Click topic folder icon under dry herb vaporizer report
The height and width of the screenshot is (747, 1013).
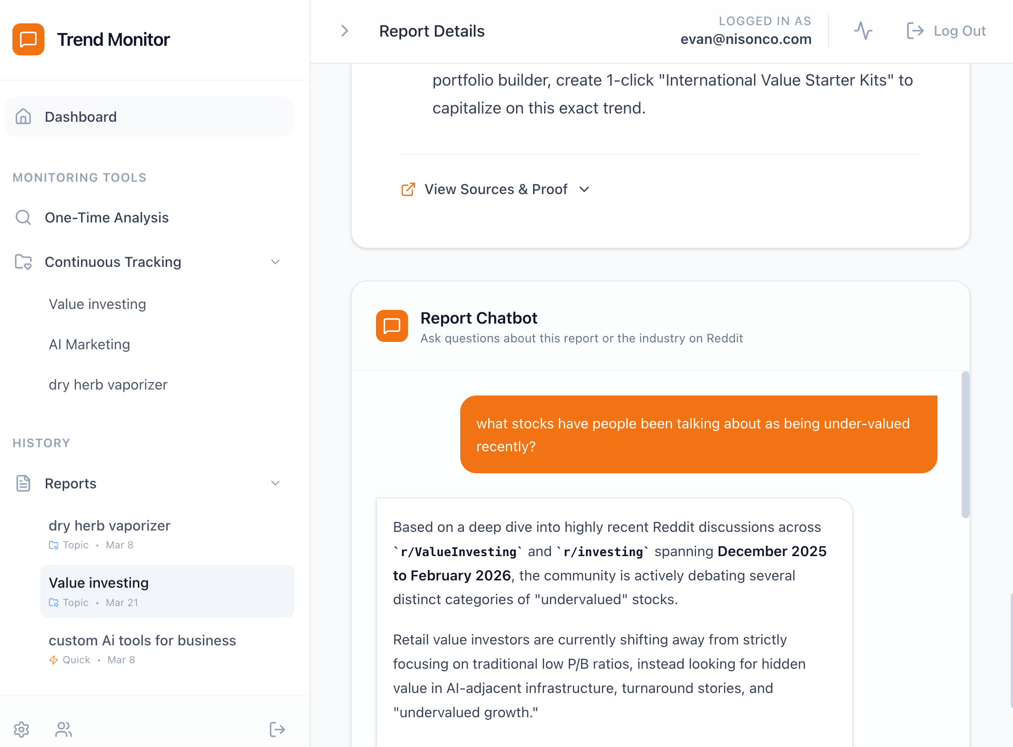coord(54,545)
